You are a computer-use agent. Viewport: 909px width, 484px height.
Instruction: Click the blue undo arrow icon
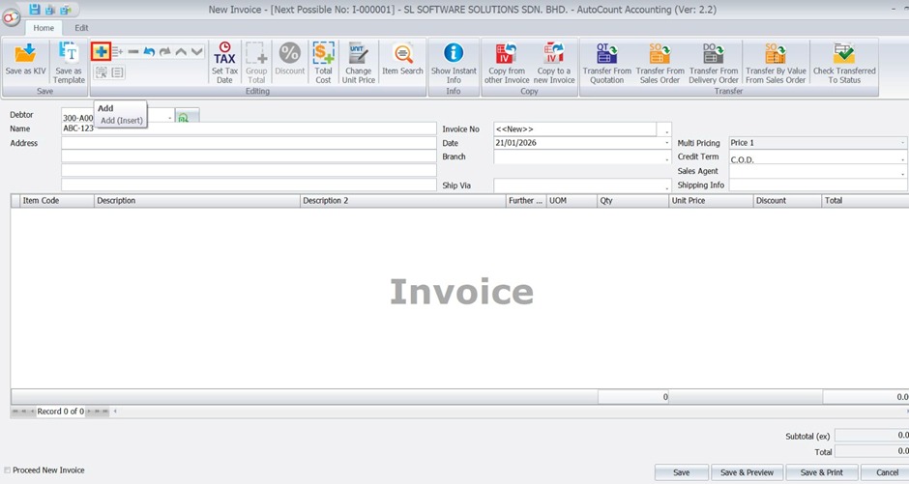149,52
